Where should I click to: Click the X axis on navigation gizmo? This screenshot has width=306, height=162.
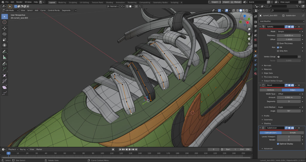coord(247,22)
